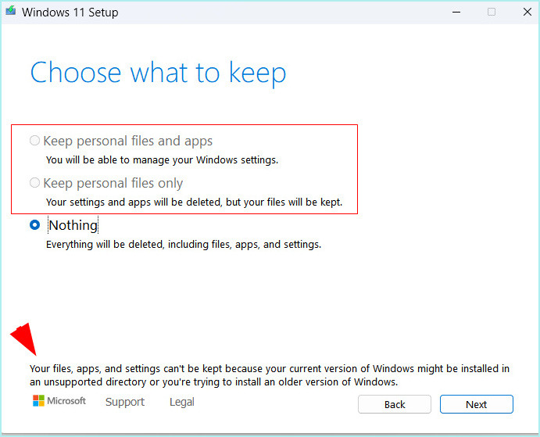Click the 'Keep personal files and apps' label text
The width and height of the screenshot is (540, 437).
[x=127, y=141]
